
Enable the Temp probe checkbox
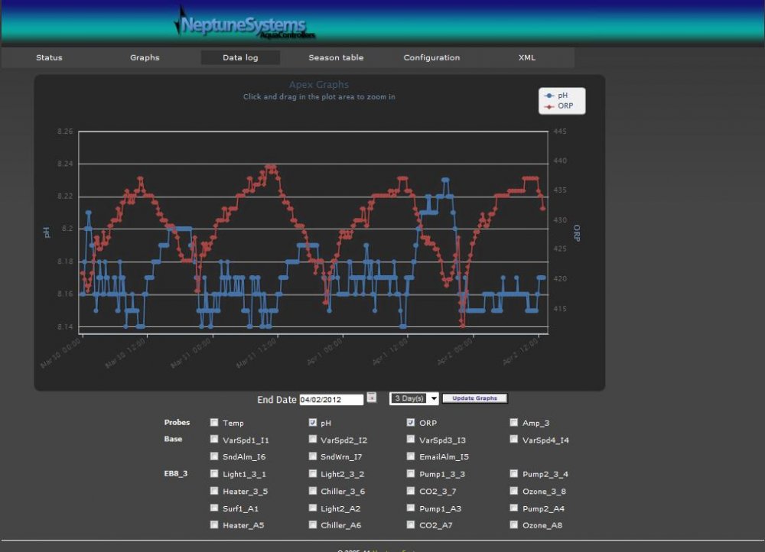coord(214,422)
